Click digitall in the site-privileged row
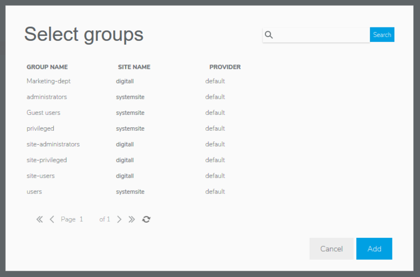Image resolution: width=420 pixels, height=277 pixels. tap(125, 160)
